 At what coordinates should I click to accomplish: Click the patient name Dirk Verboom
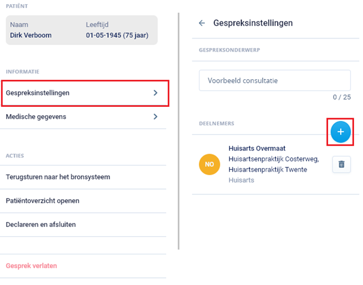[31, 35]
